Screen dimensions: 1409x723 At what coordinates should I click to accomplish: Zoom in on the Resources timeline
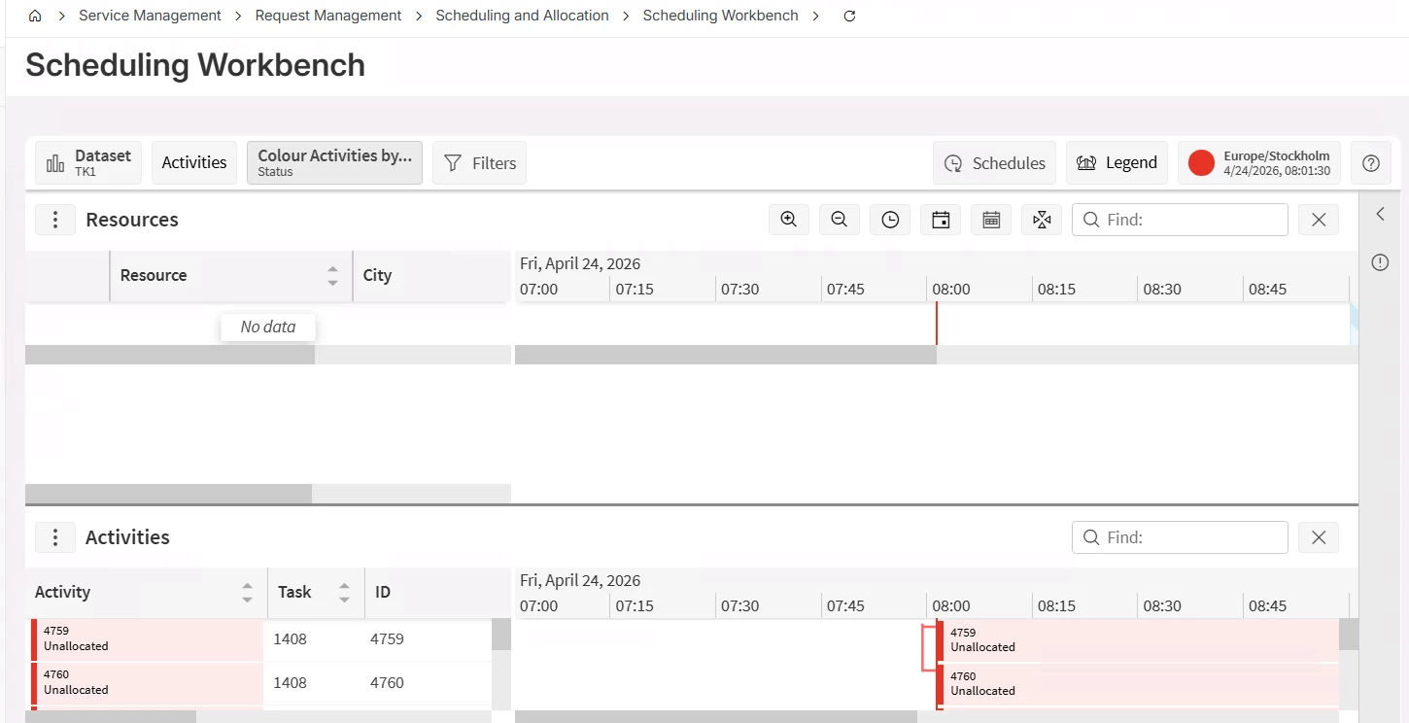point(789,220)
